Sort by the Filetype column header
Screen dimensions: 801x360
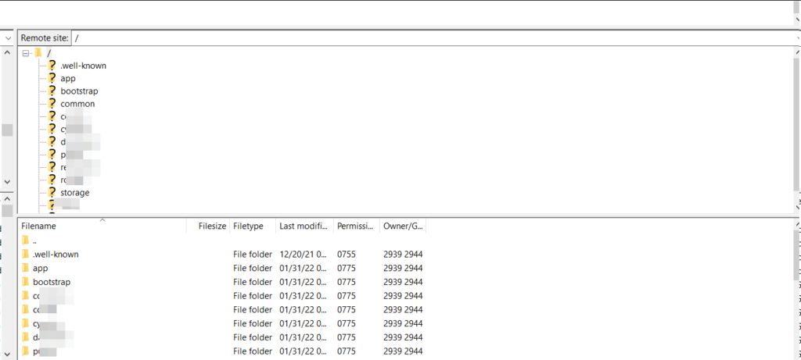tap(252, 226)
